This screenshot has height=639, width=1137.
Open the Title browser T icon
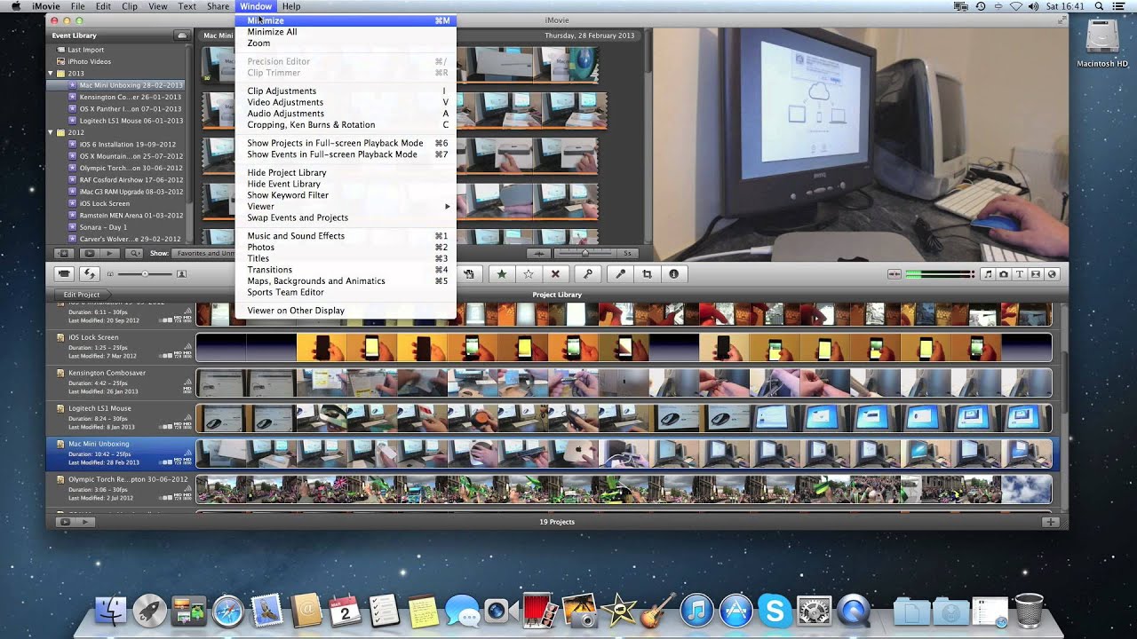coord(1020,274)
